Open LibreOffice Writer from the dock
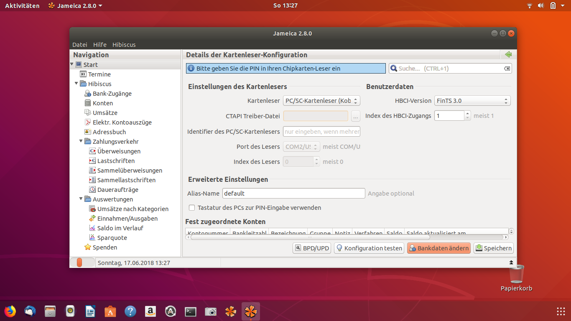Viewport: 571px width, 321px height. click(90, 311)
